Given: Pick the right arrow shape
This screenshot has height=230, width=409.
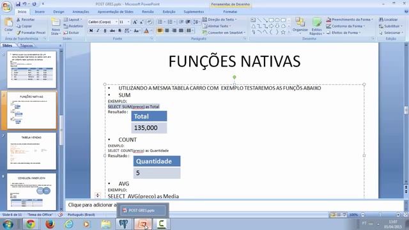Looking at the screenshot, I should coord(271,26).
